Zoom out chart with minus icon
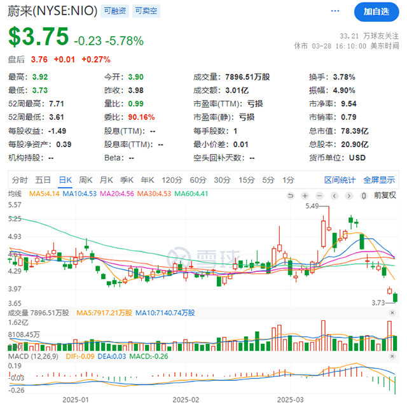Screen dimensions: 407x405 click(319, 195)
